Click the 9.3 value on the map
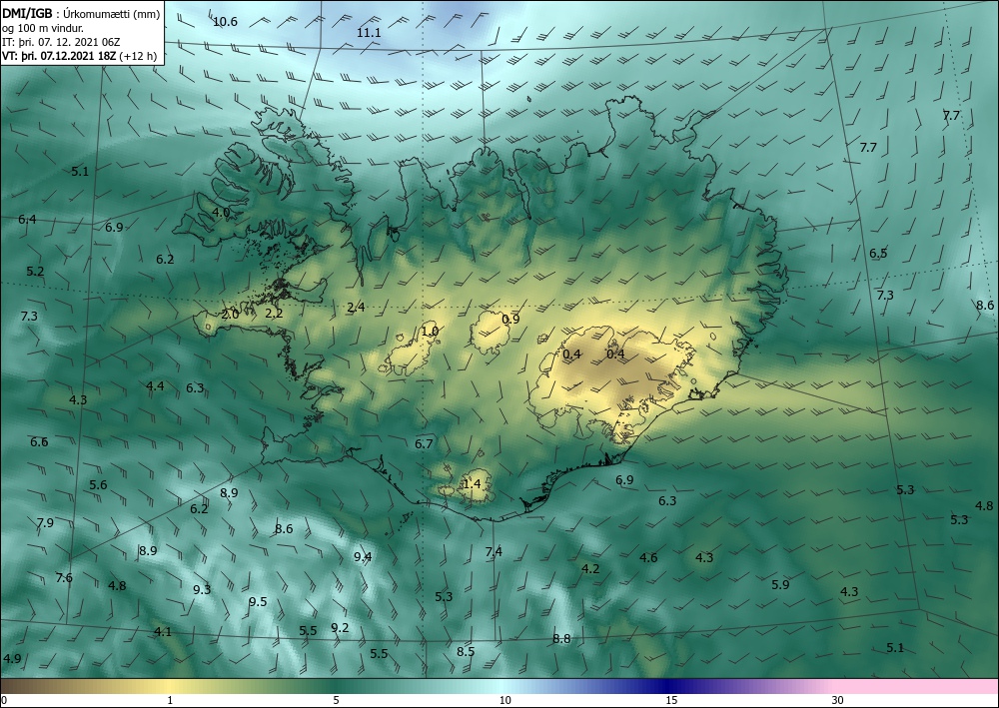This screenshot has width=999, height=708. pos(202,589)
